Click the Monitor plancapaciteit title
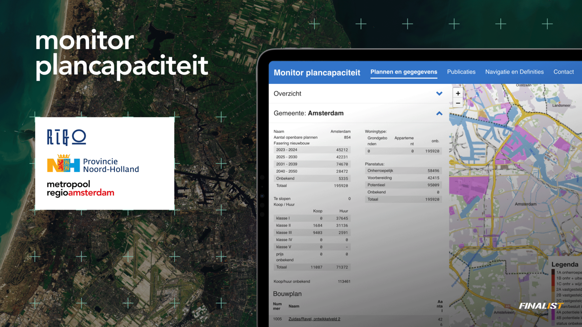This screenshot has height=327, width=582. pyautogui.click(x=317, y=72)
